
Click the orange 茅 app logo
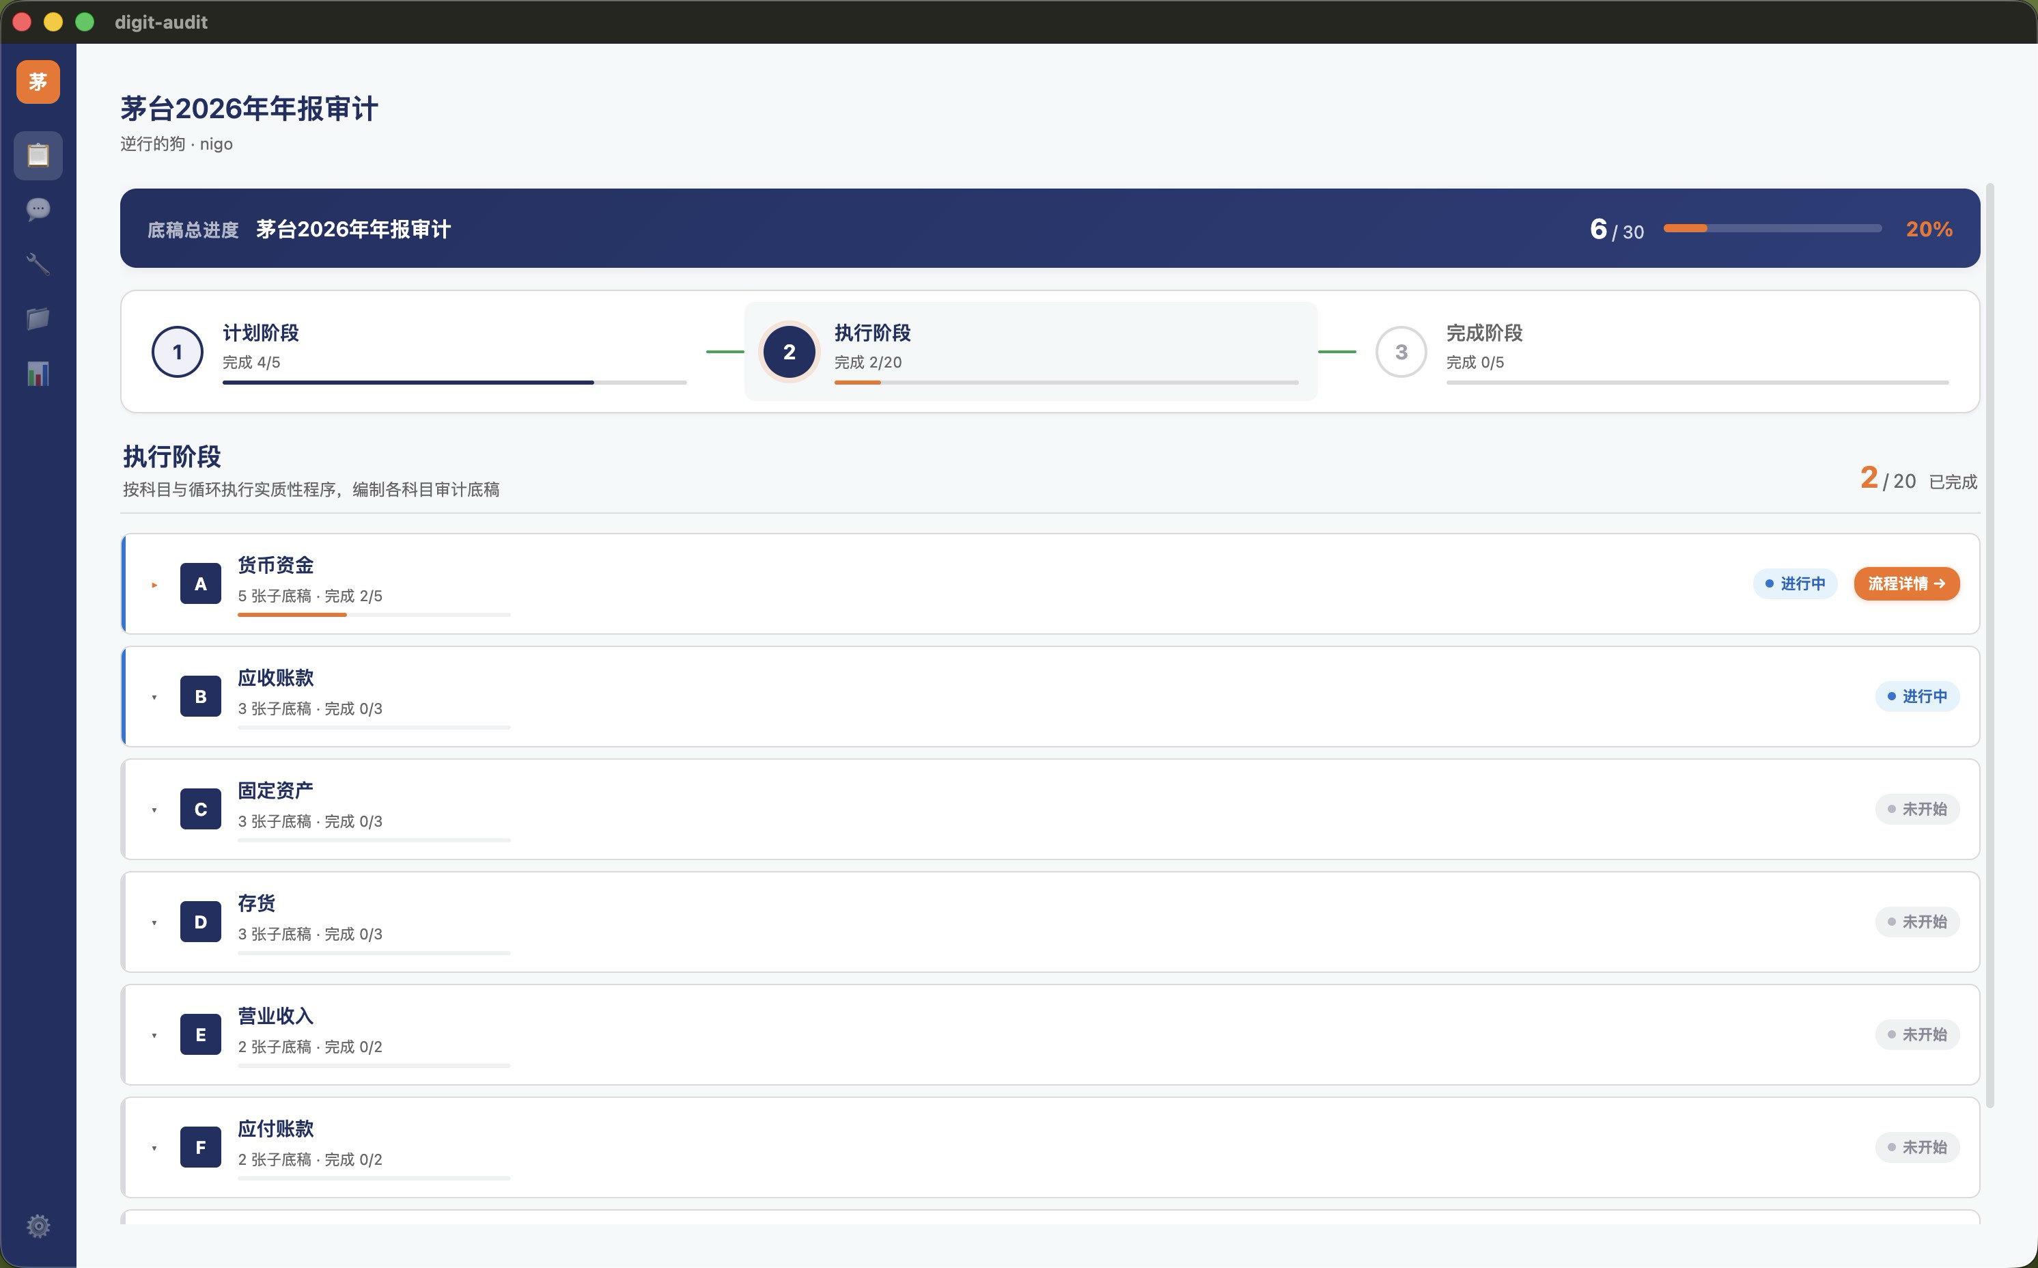click(38, 81)
